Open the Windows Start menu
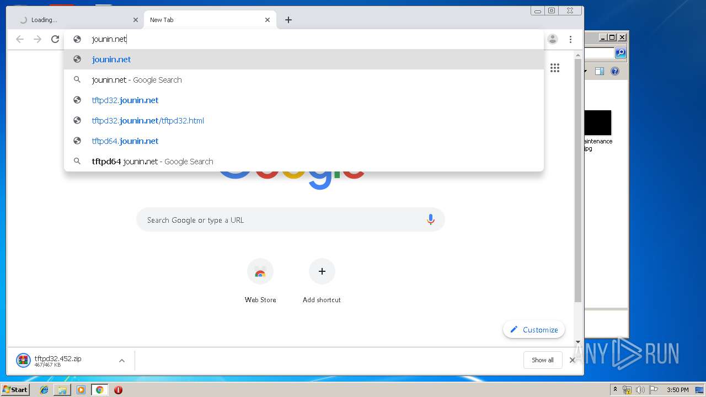The height and width of the screenshot is (397, 706). coord(15,389)
